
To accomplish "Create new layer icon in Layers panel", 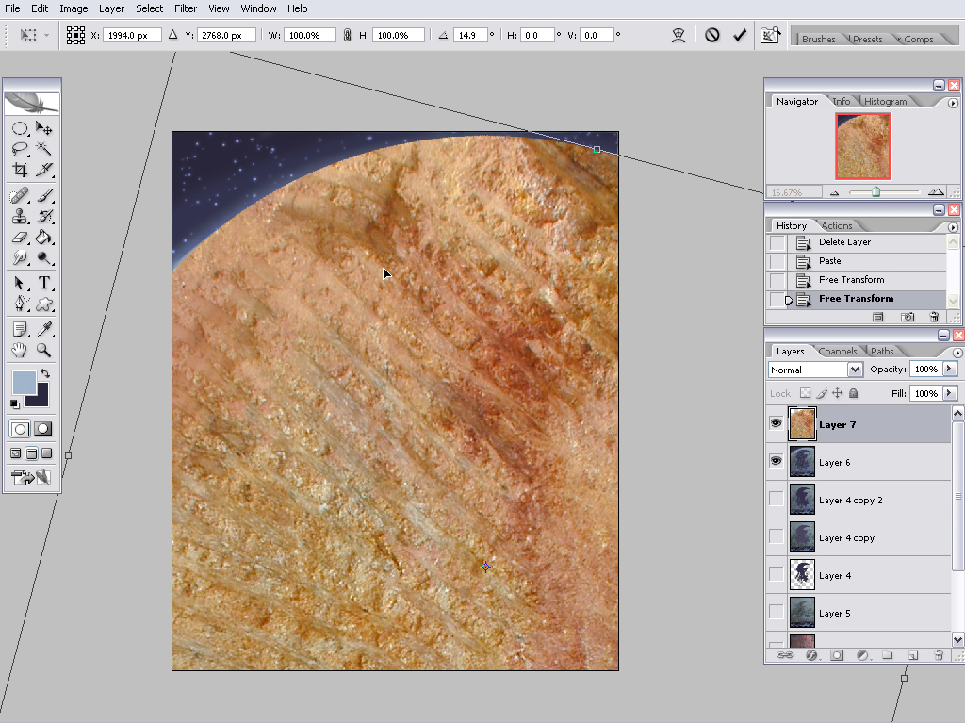I will pos(912,656).
